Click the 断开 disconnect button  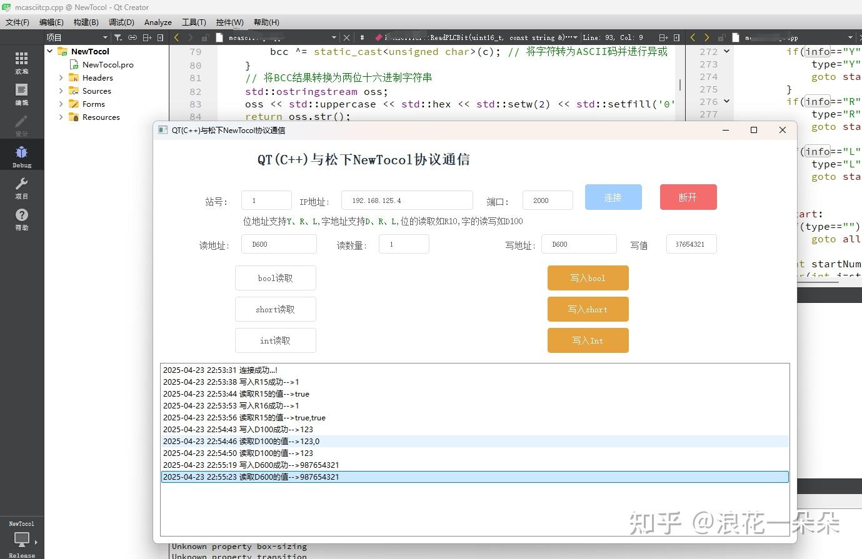point(688,197)
